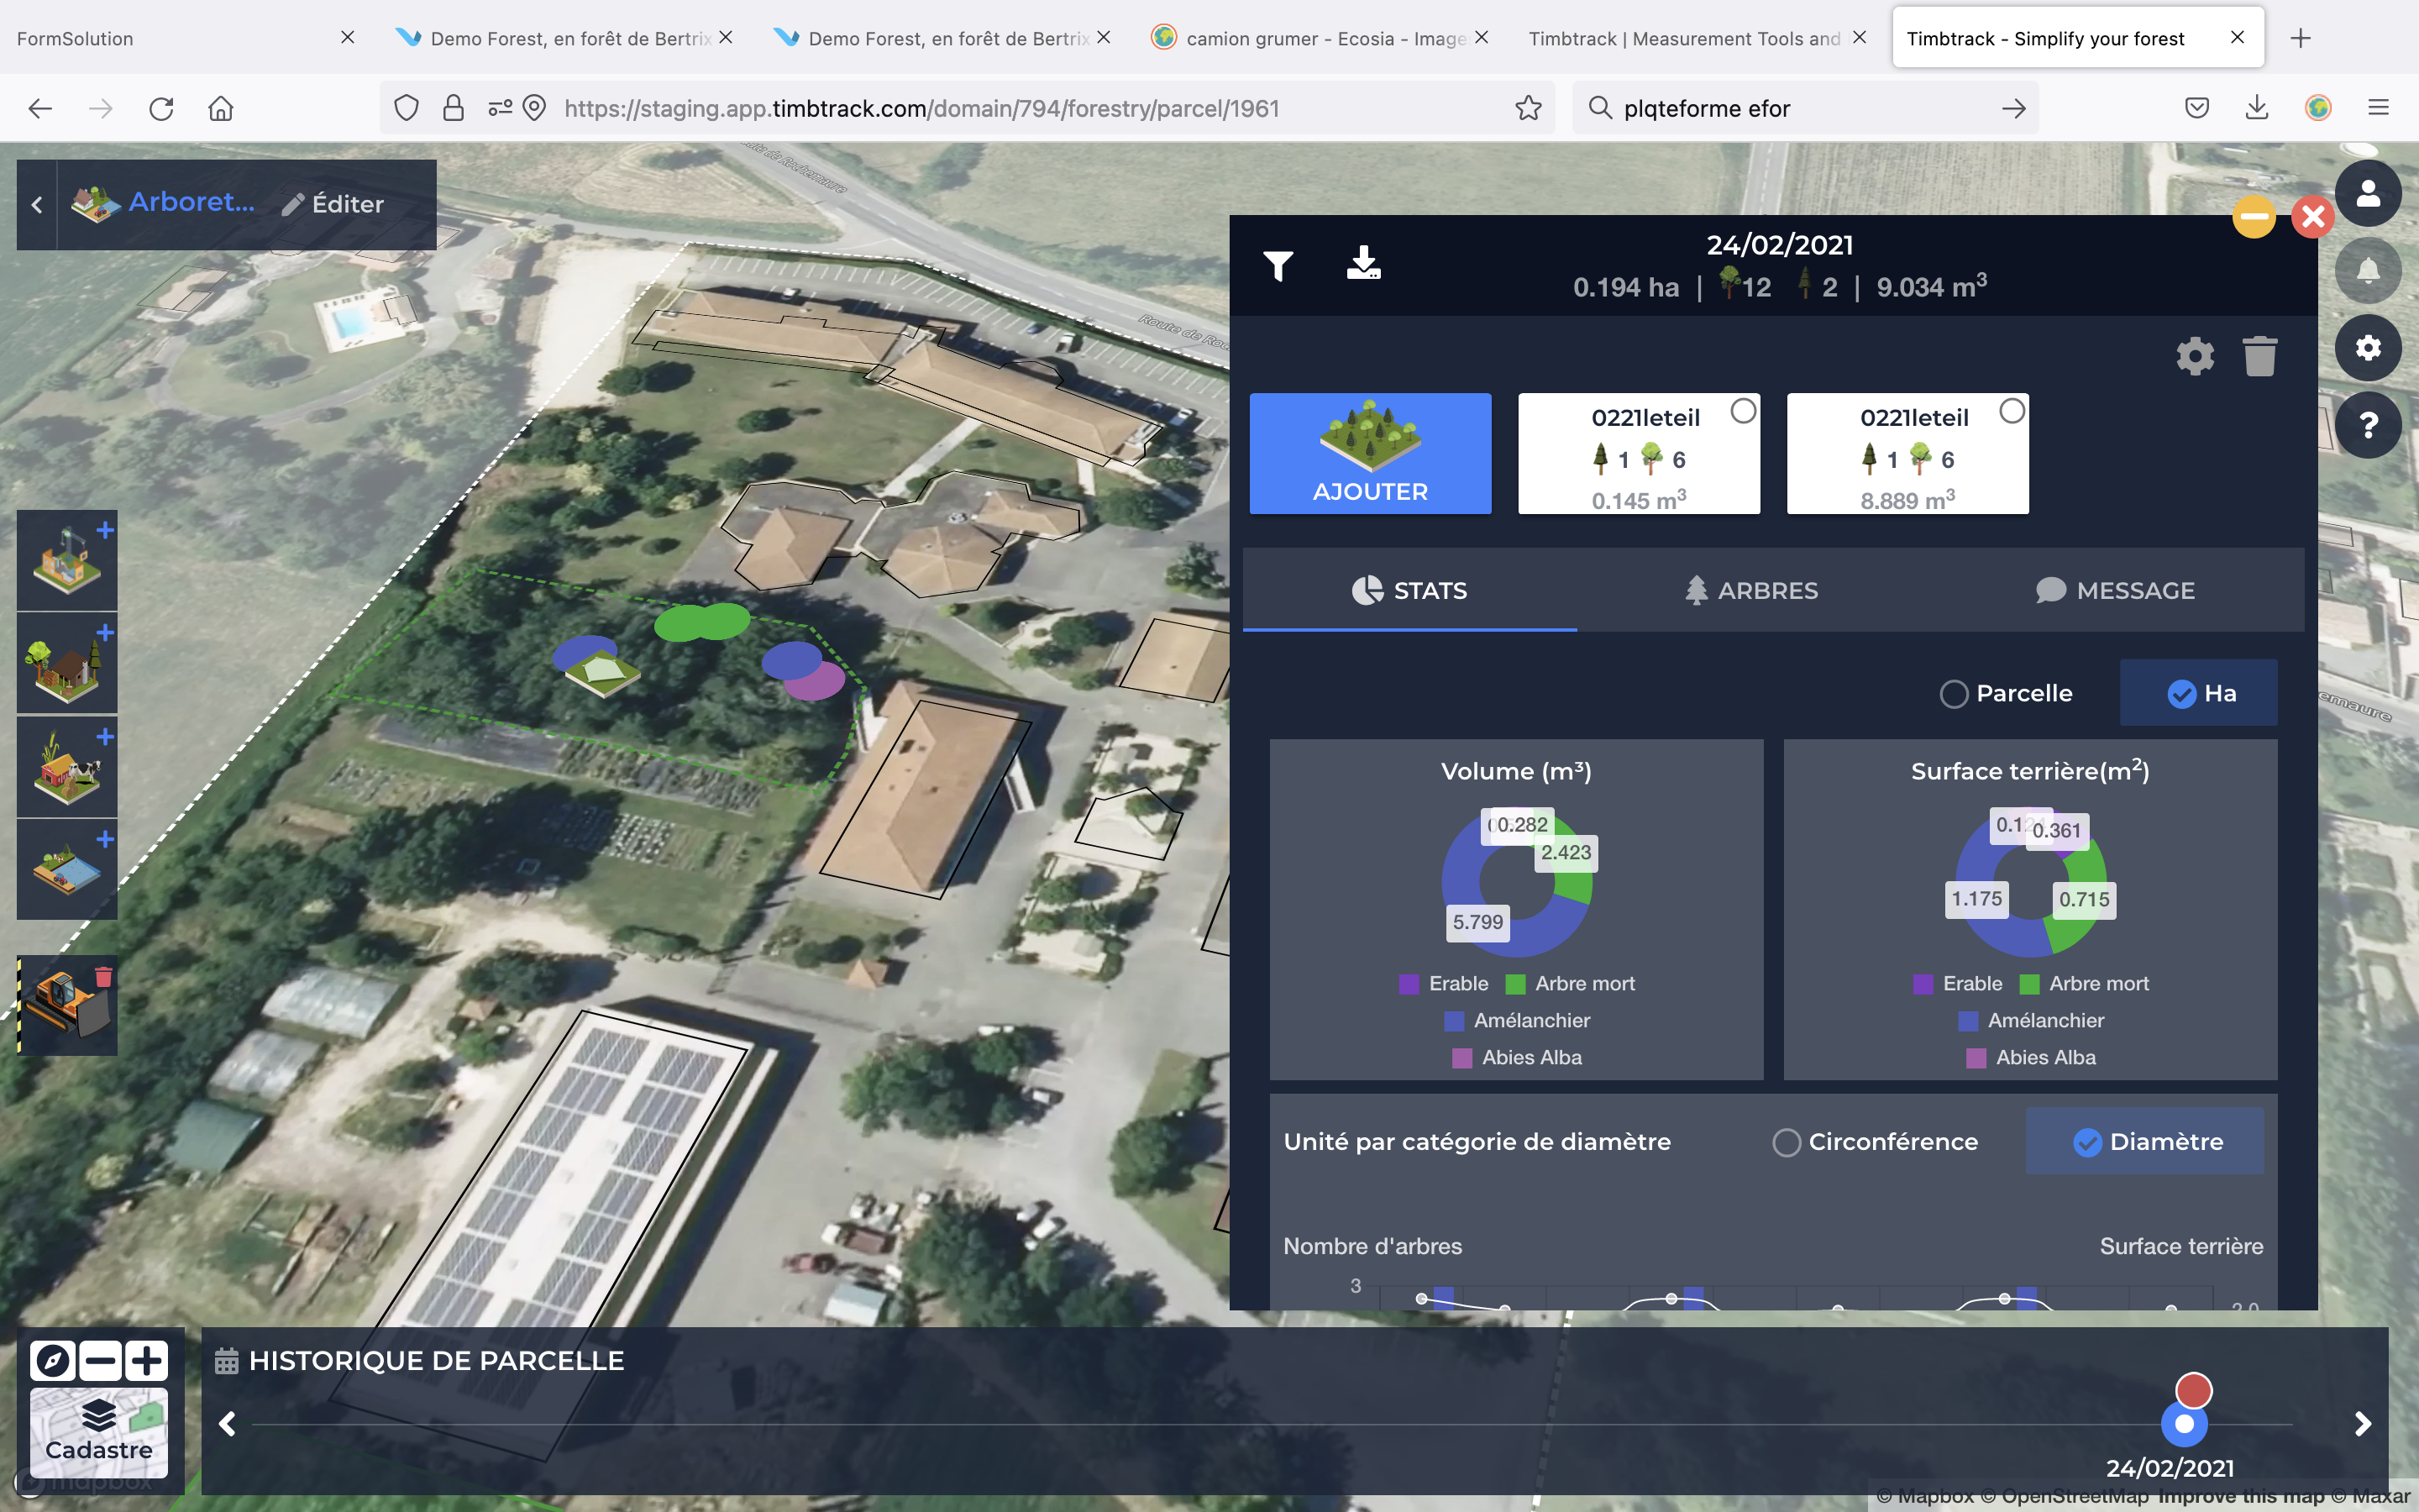Click the filter funnel icon
2419x1512 pixels.
coord(1278,266)
